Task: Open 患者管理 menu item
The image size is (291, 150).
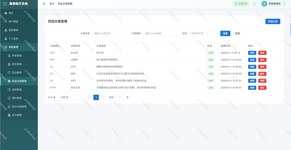Action: tap(19, 30)
